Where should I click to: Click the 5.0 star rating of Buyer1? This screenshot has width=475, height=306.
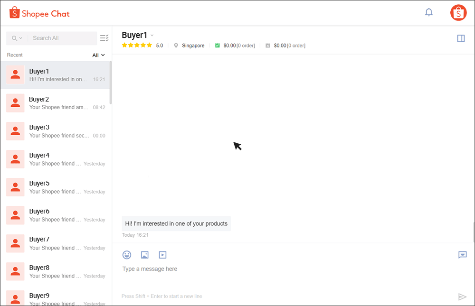pyautogui.click(x=142, y=46)
